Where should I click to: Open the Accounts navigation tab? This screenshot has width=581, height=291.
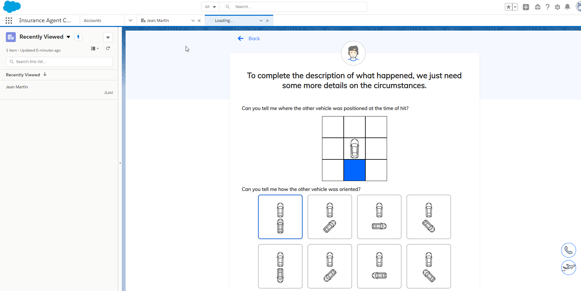pyautogui.click(x=93, y=20)
